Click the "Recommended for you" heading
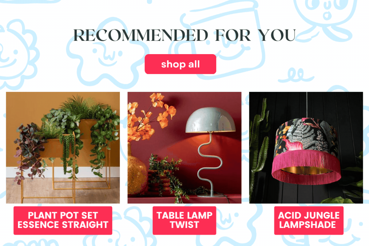The image size is (369, 246). click(x=184, y=35)
